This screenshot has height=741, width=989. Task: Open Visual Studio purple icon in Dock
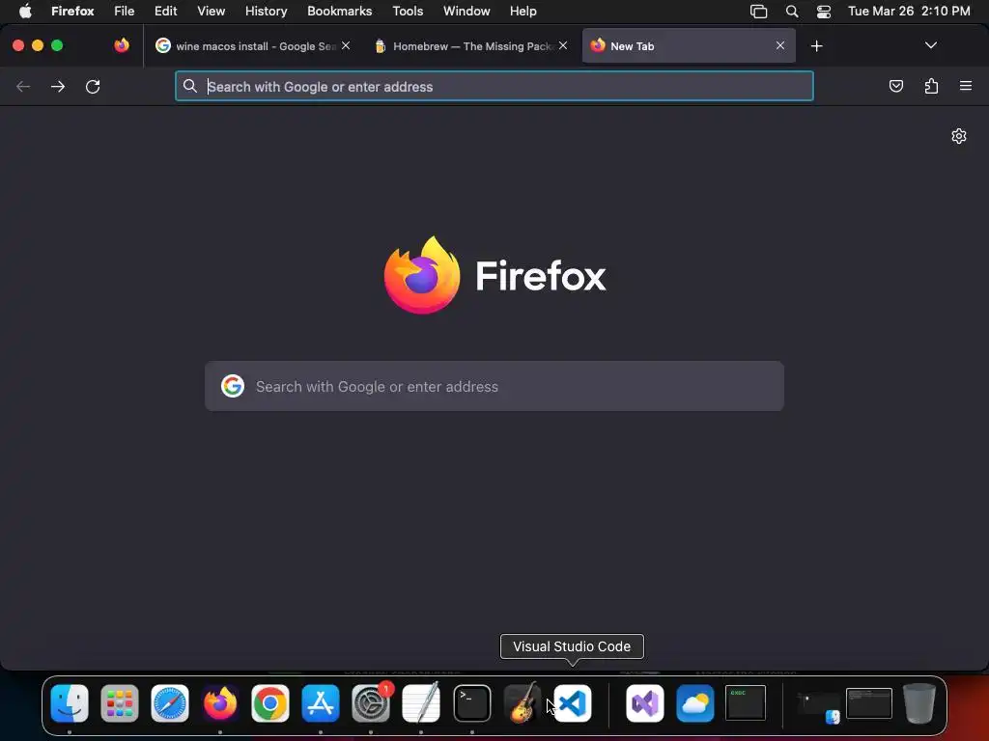point(644,703)
